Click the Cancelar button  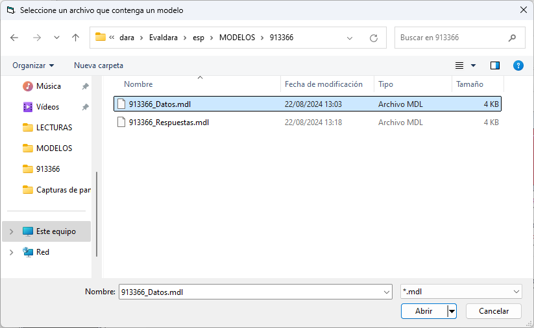click(x=494, y=311)
